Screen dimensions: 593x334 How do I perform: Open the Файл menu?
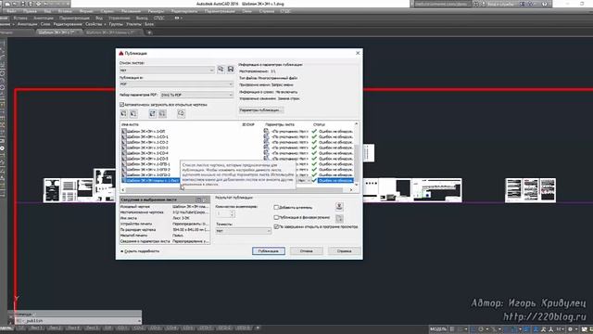point(11,11)
